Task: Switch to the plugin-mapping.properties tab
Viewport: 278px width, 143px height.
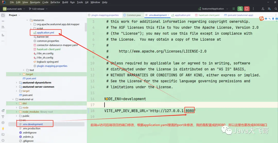Action: point(103,15)
